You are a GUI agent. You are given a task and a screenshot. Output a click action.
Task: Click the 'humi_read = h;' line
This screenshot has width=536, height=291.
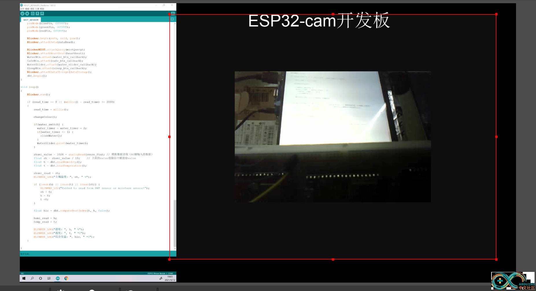pyautogui.click(x=45, y=218)
